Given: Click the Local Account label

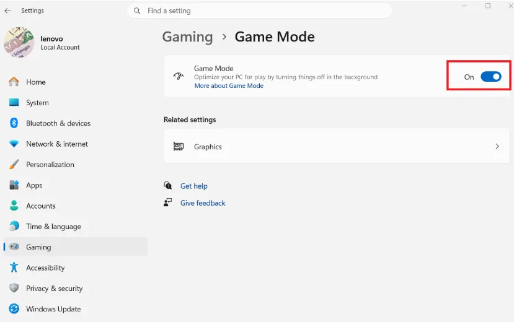Looking at the screenshot, I should pos(60,47).
